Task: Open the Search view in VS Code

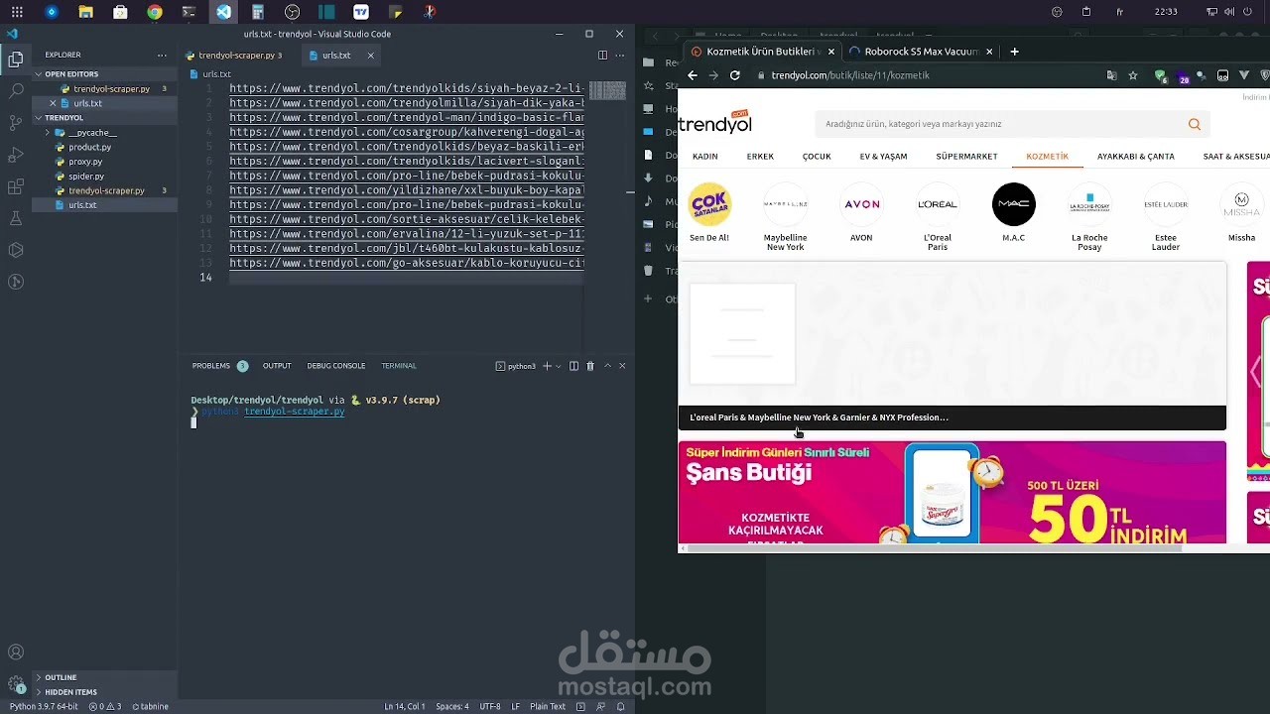Action: [x=16, y=91]
